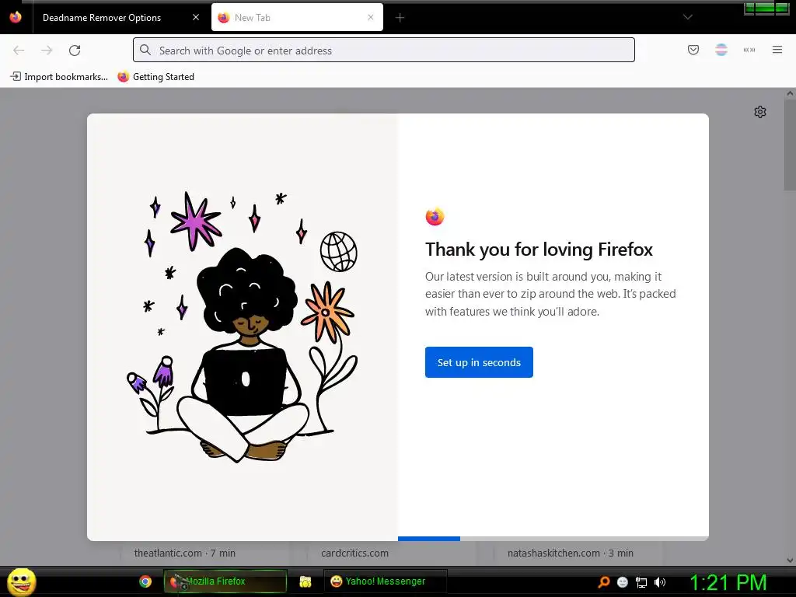Click the Mozilla Firefox taskbar button

coord(225,581)
